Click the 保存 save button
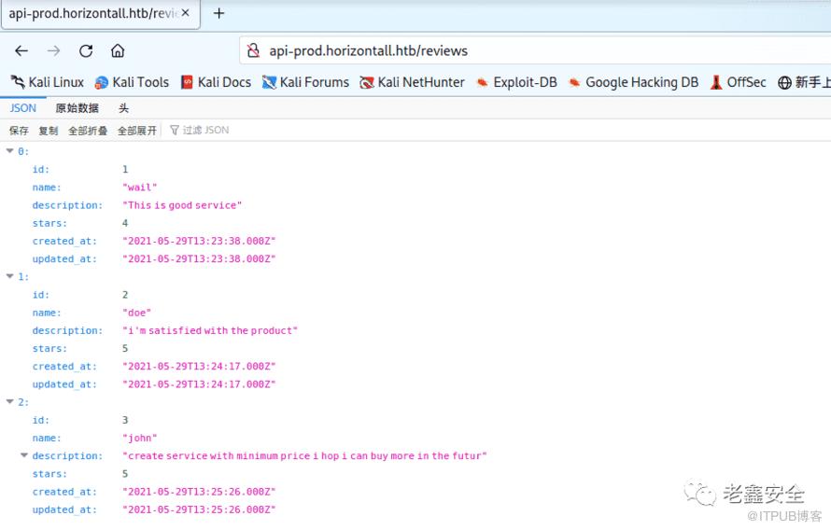This screenshot has height=530, width=831. pos(19,131)
